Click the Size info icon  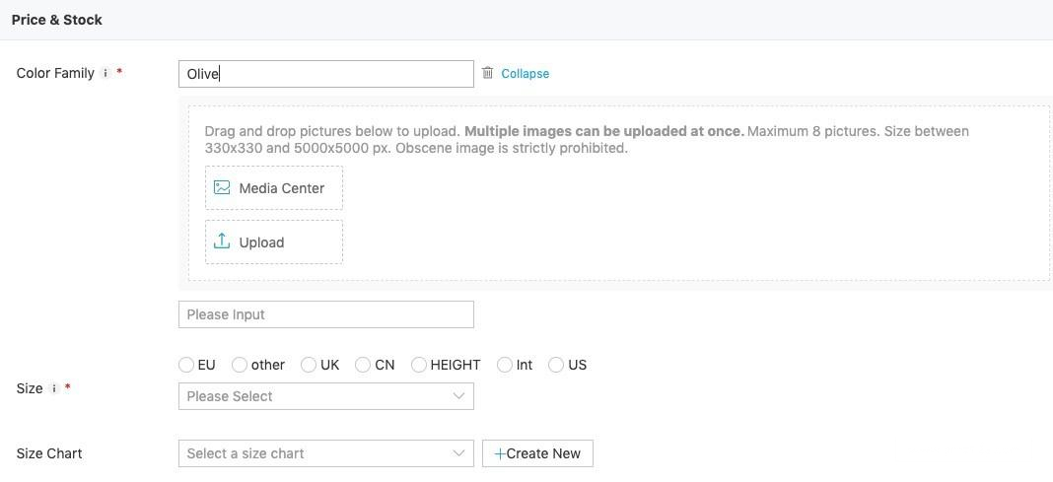[54, 388]
